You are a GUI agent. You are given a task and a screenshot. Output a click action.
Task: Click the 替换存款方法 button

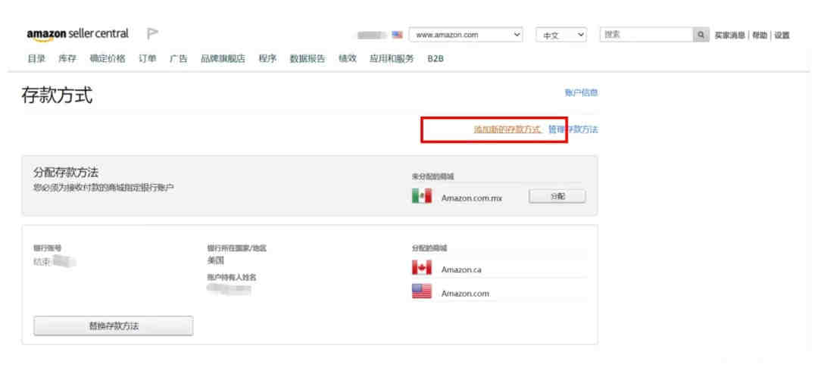tap(113, 326)
